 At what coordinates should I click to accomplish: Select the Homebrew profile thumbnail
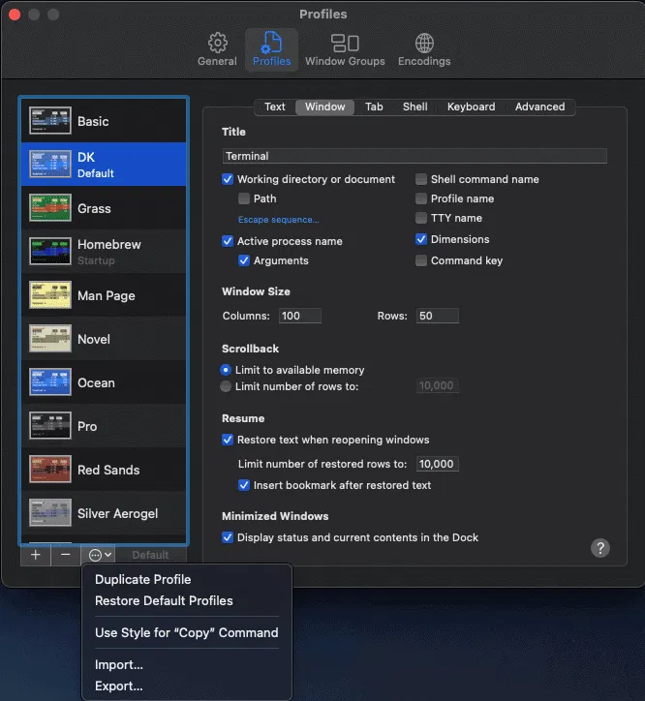(x=50, y=252)
